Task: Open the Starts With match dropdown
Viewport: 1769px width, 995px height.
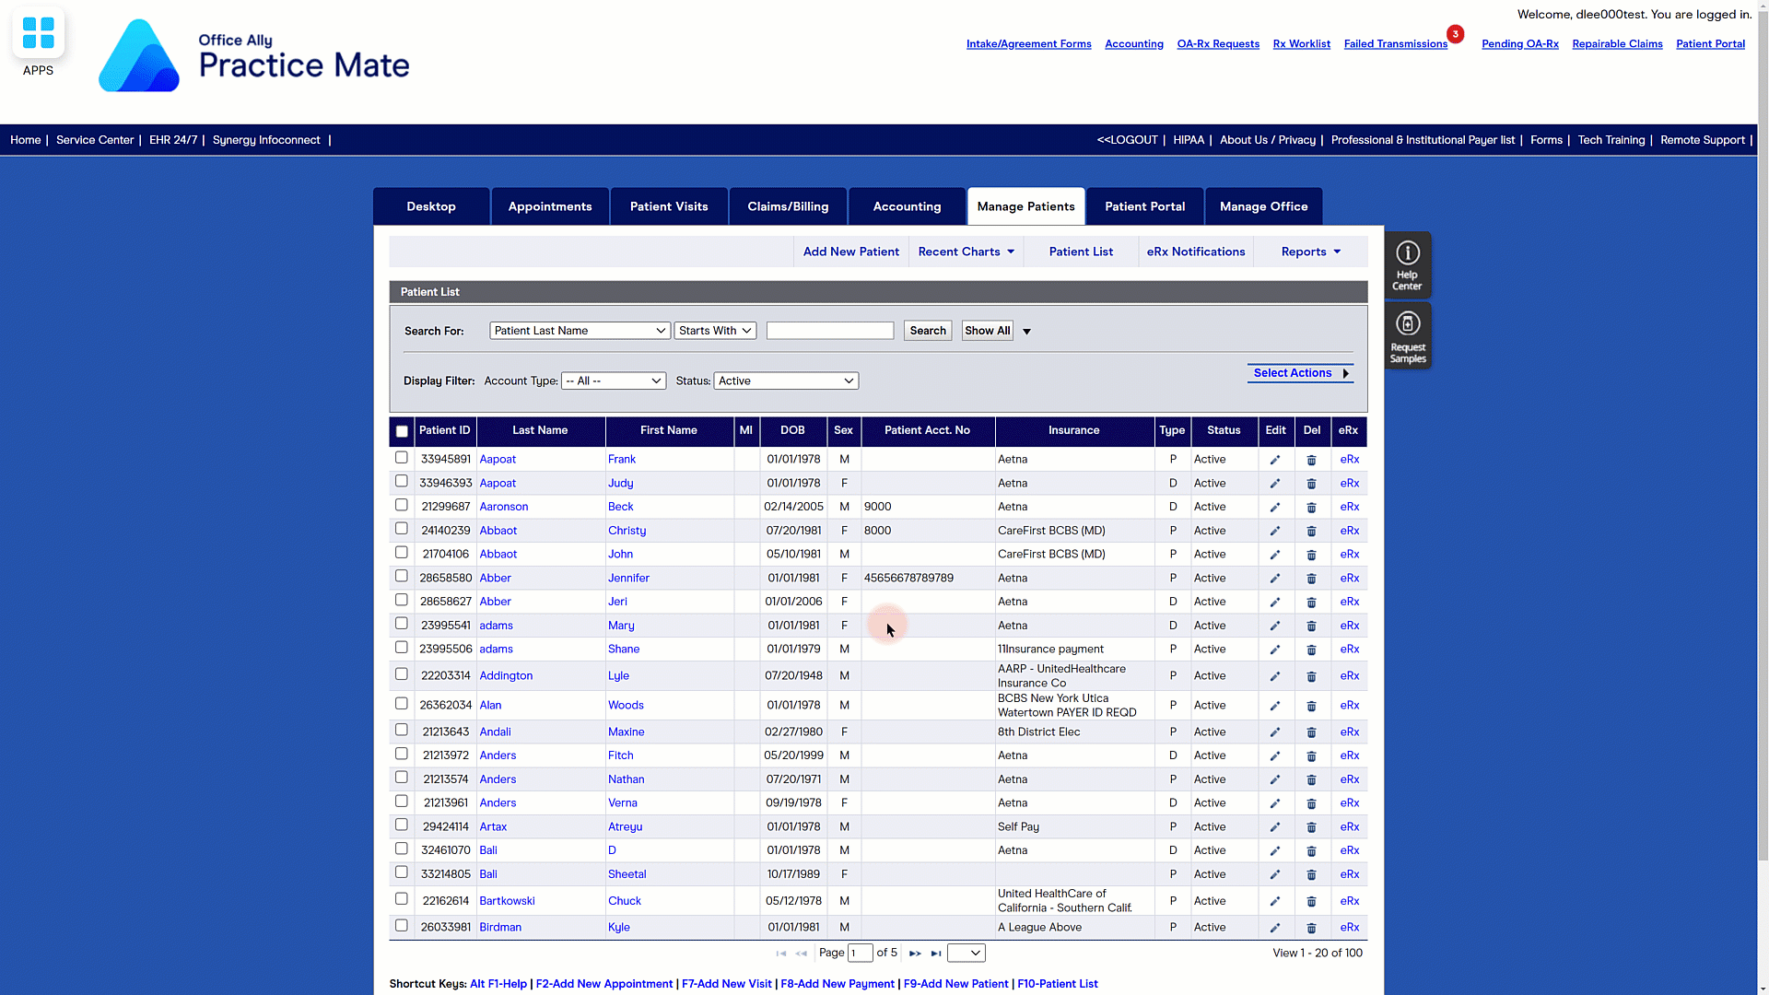Action: point(715,331)
